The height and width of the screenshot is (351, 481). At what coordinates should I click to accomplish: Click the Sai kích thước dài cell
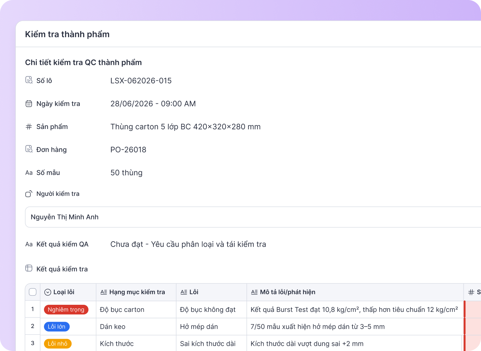[212, 343]
